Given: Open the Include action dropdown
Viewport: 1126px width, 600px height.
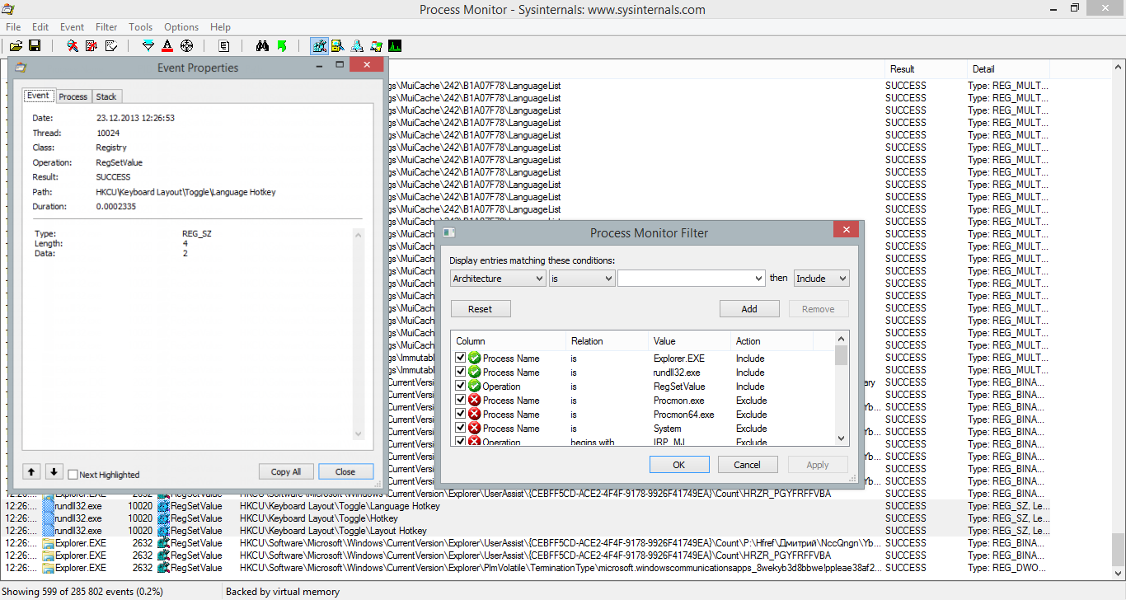Looking at the screenshot, I should pyautogui.click(x=821, y=279).
